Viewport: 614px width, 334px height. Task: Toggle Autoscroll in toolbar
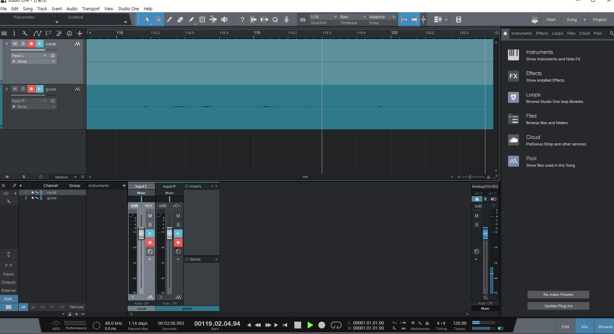(414, 20)
